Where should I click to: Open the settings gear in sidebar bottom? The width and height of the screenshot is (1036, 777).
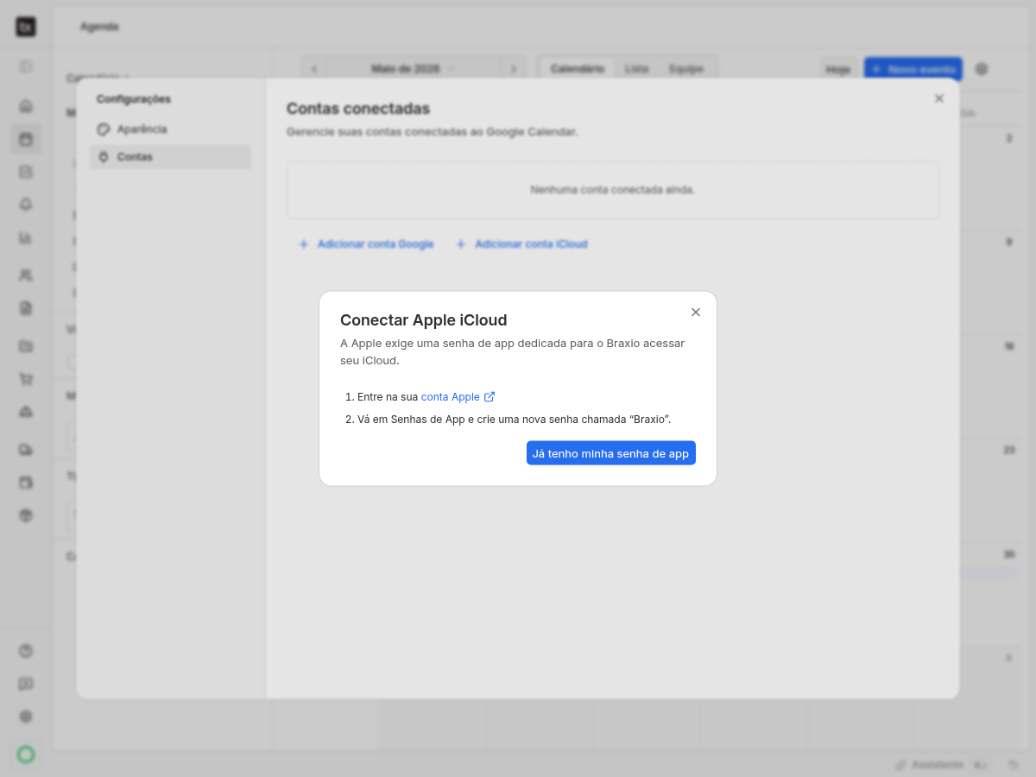[26, 717]
